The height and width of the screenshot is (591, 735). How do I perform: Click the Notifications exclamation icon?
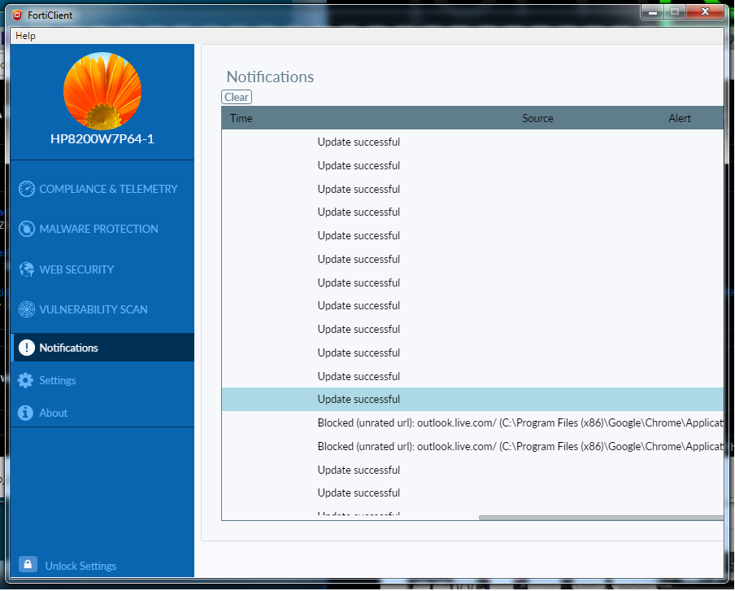pyautogui.click(x=27, y=348)
